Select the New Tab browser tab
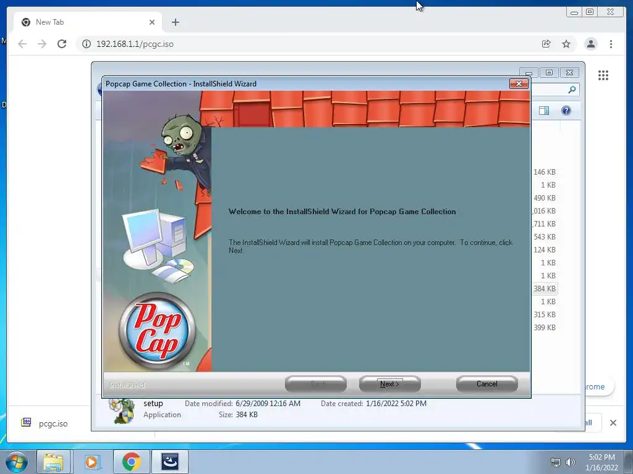 [x=88, y=22]
